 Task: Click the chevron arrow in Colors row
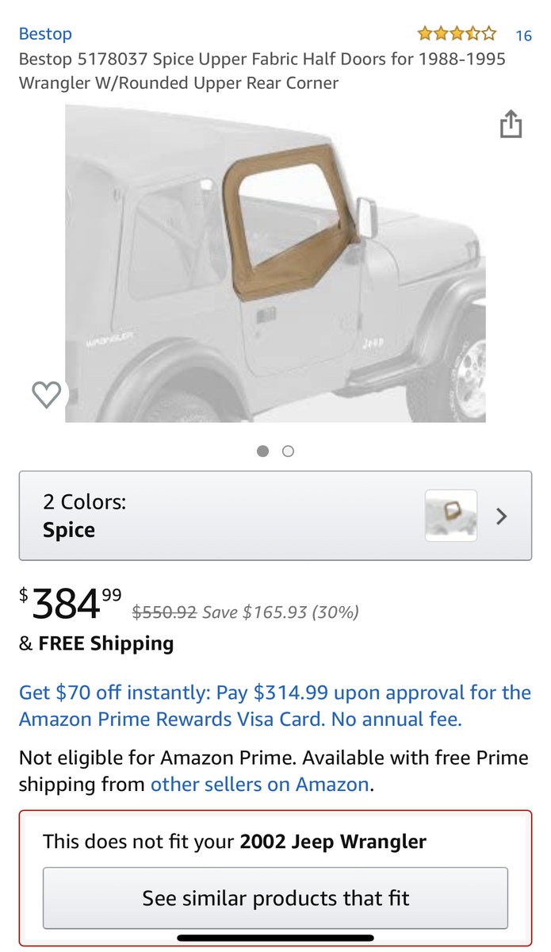coord(501,516)
